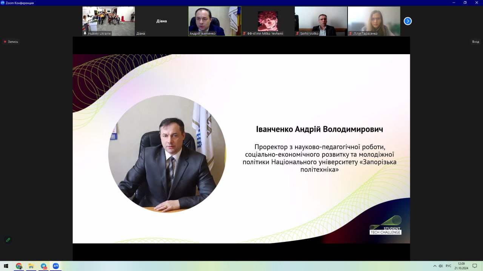Open the View (Вход) menu
Image resolution: width=483 pixels, height=271 pixels.
coord(475,42)
